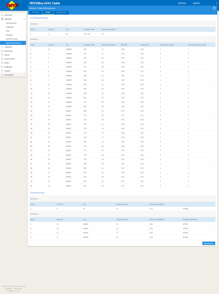Open the Tipps & Tricks footer link

[18, 289]
